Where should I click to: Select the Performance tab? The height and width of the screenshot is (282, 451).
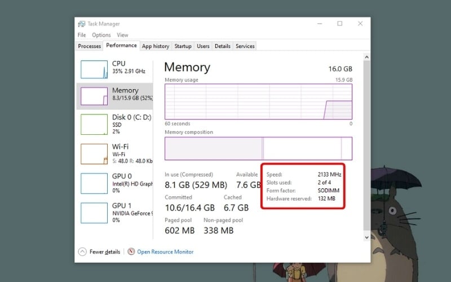coord(121,46)
